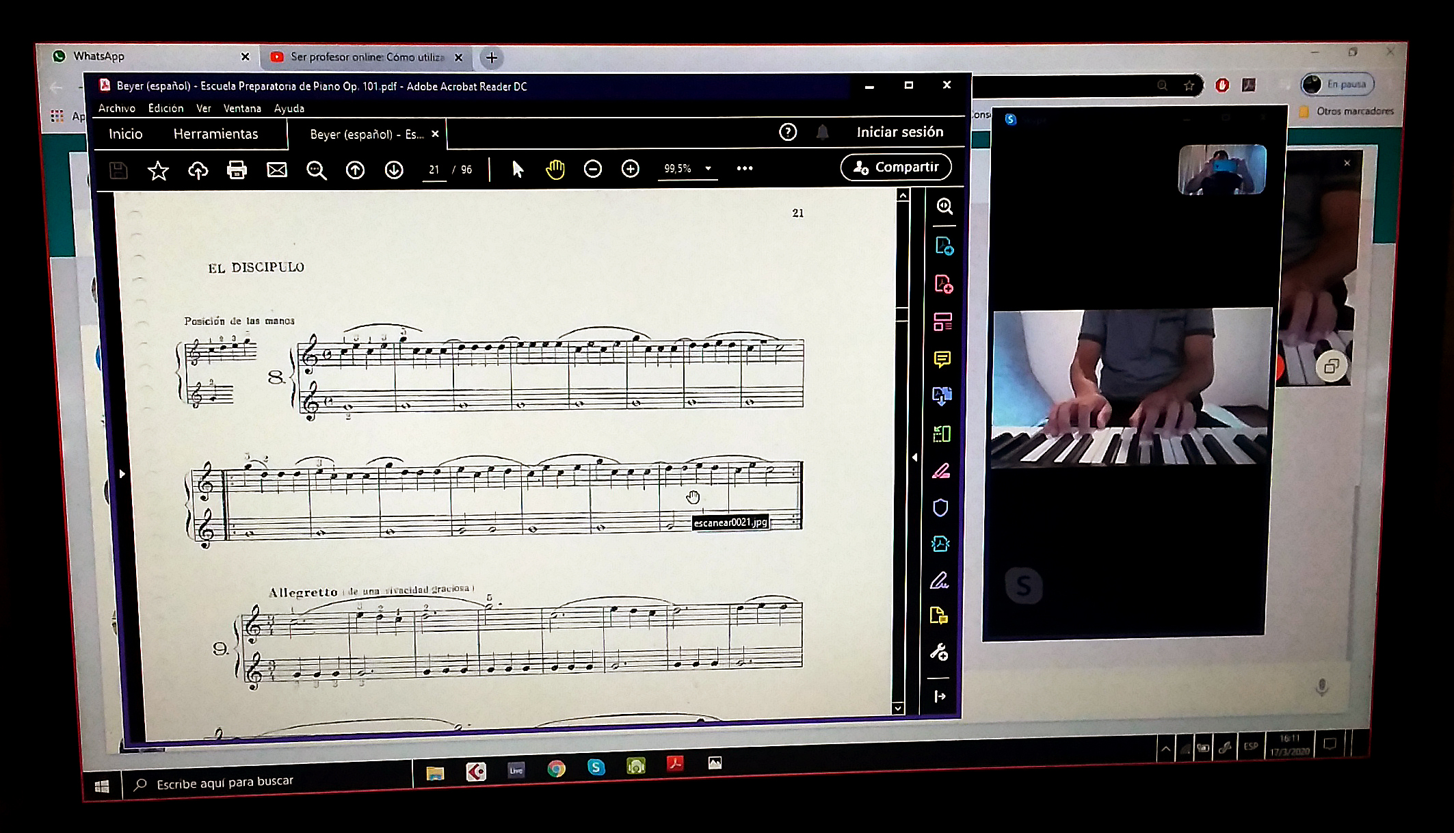Open the Comment tool in right pane
This screenshot has height=833, width=1454.
click(942, 359)
